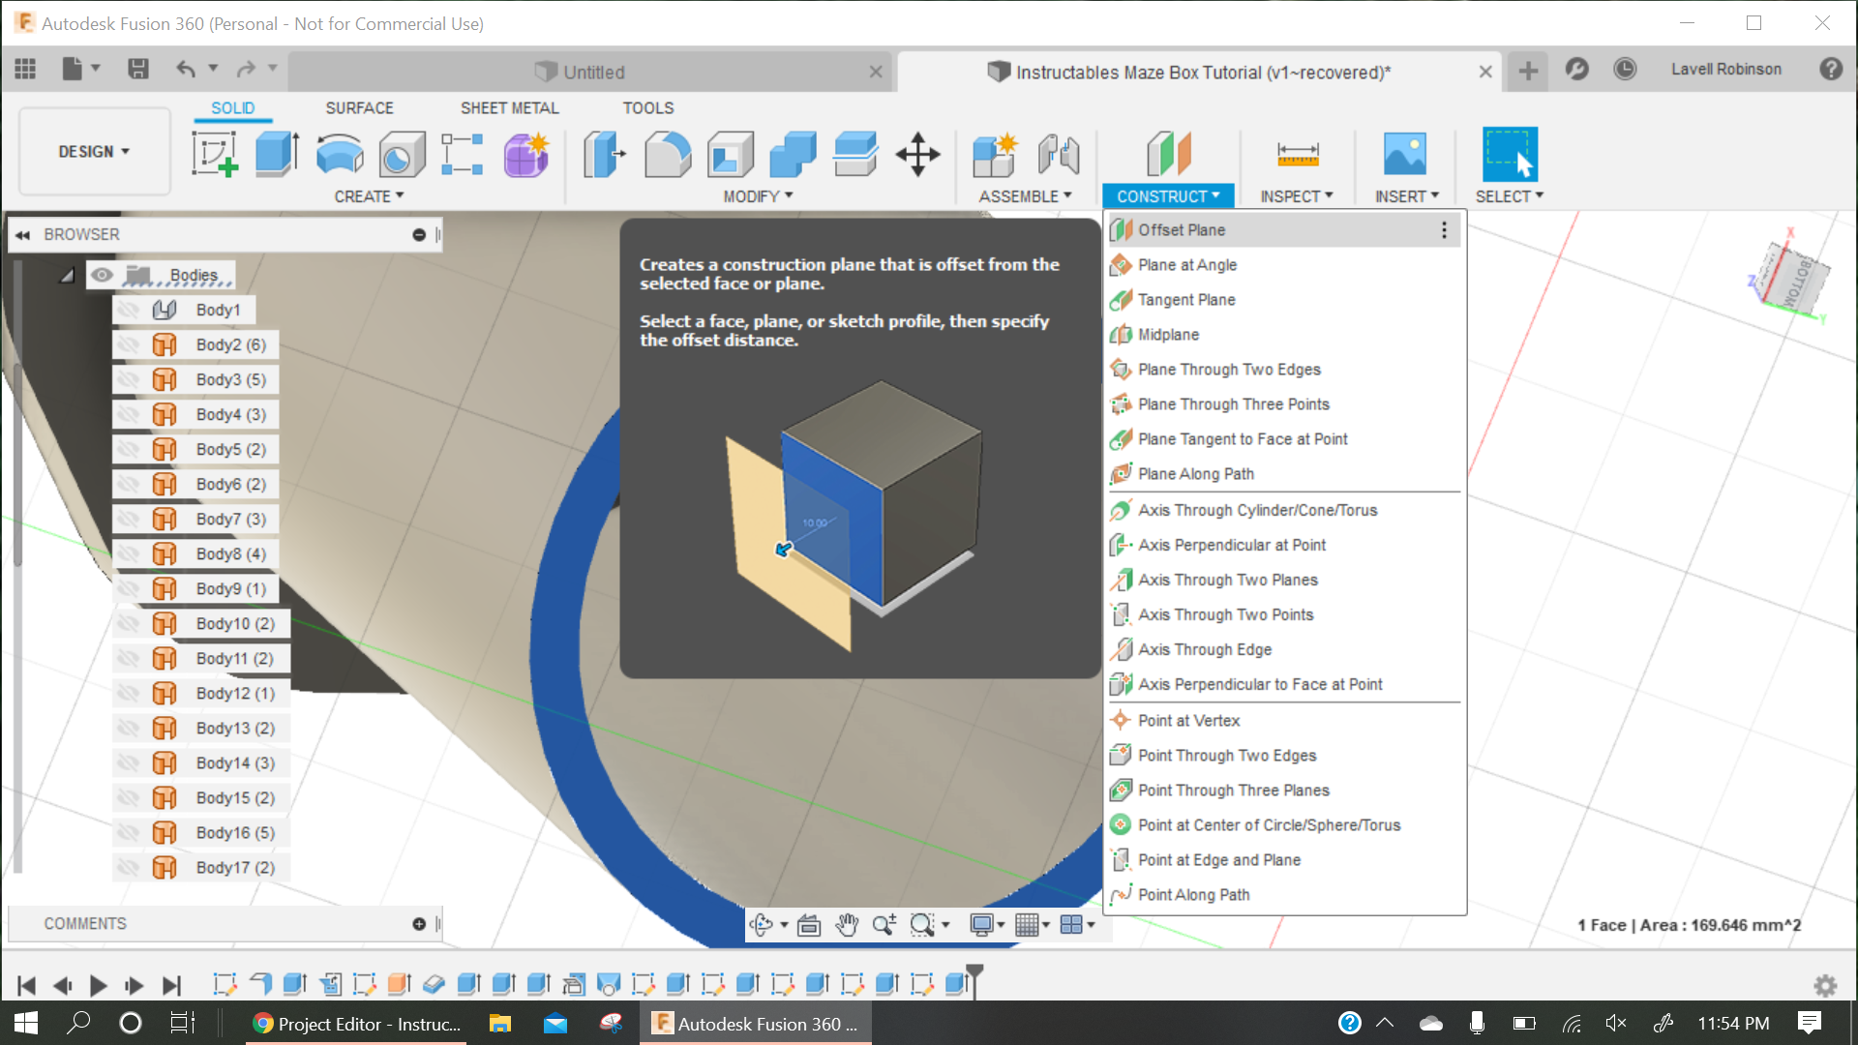Click the Inspect menu icon

pyautogui.click(x=1297, y=153)
